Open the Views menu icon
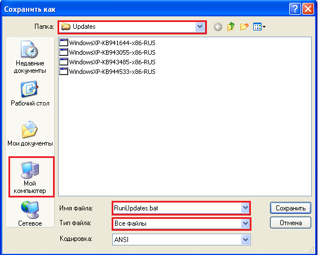Viewport: 318px width, 255px height. (259, 27)
